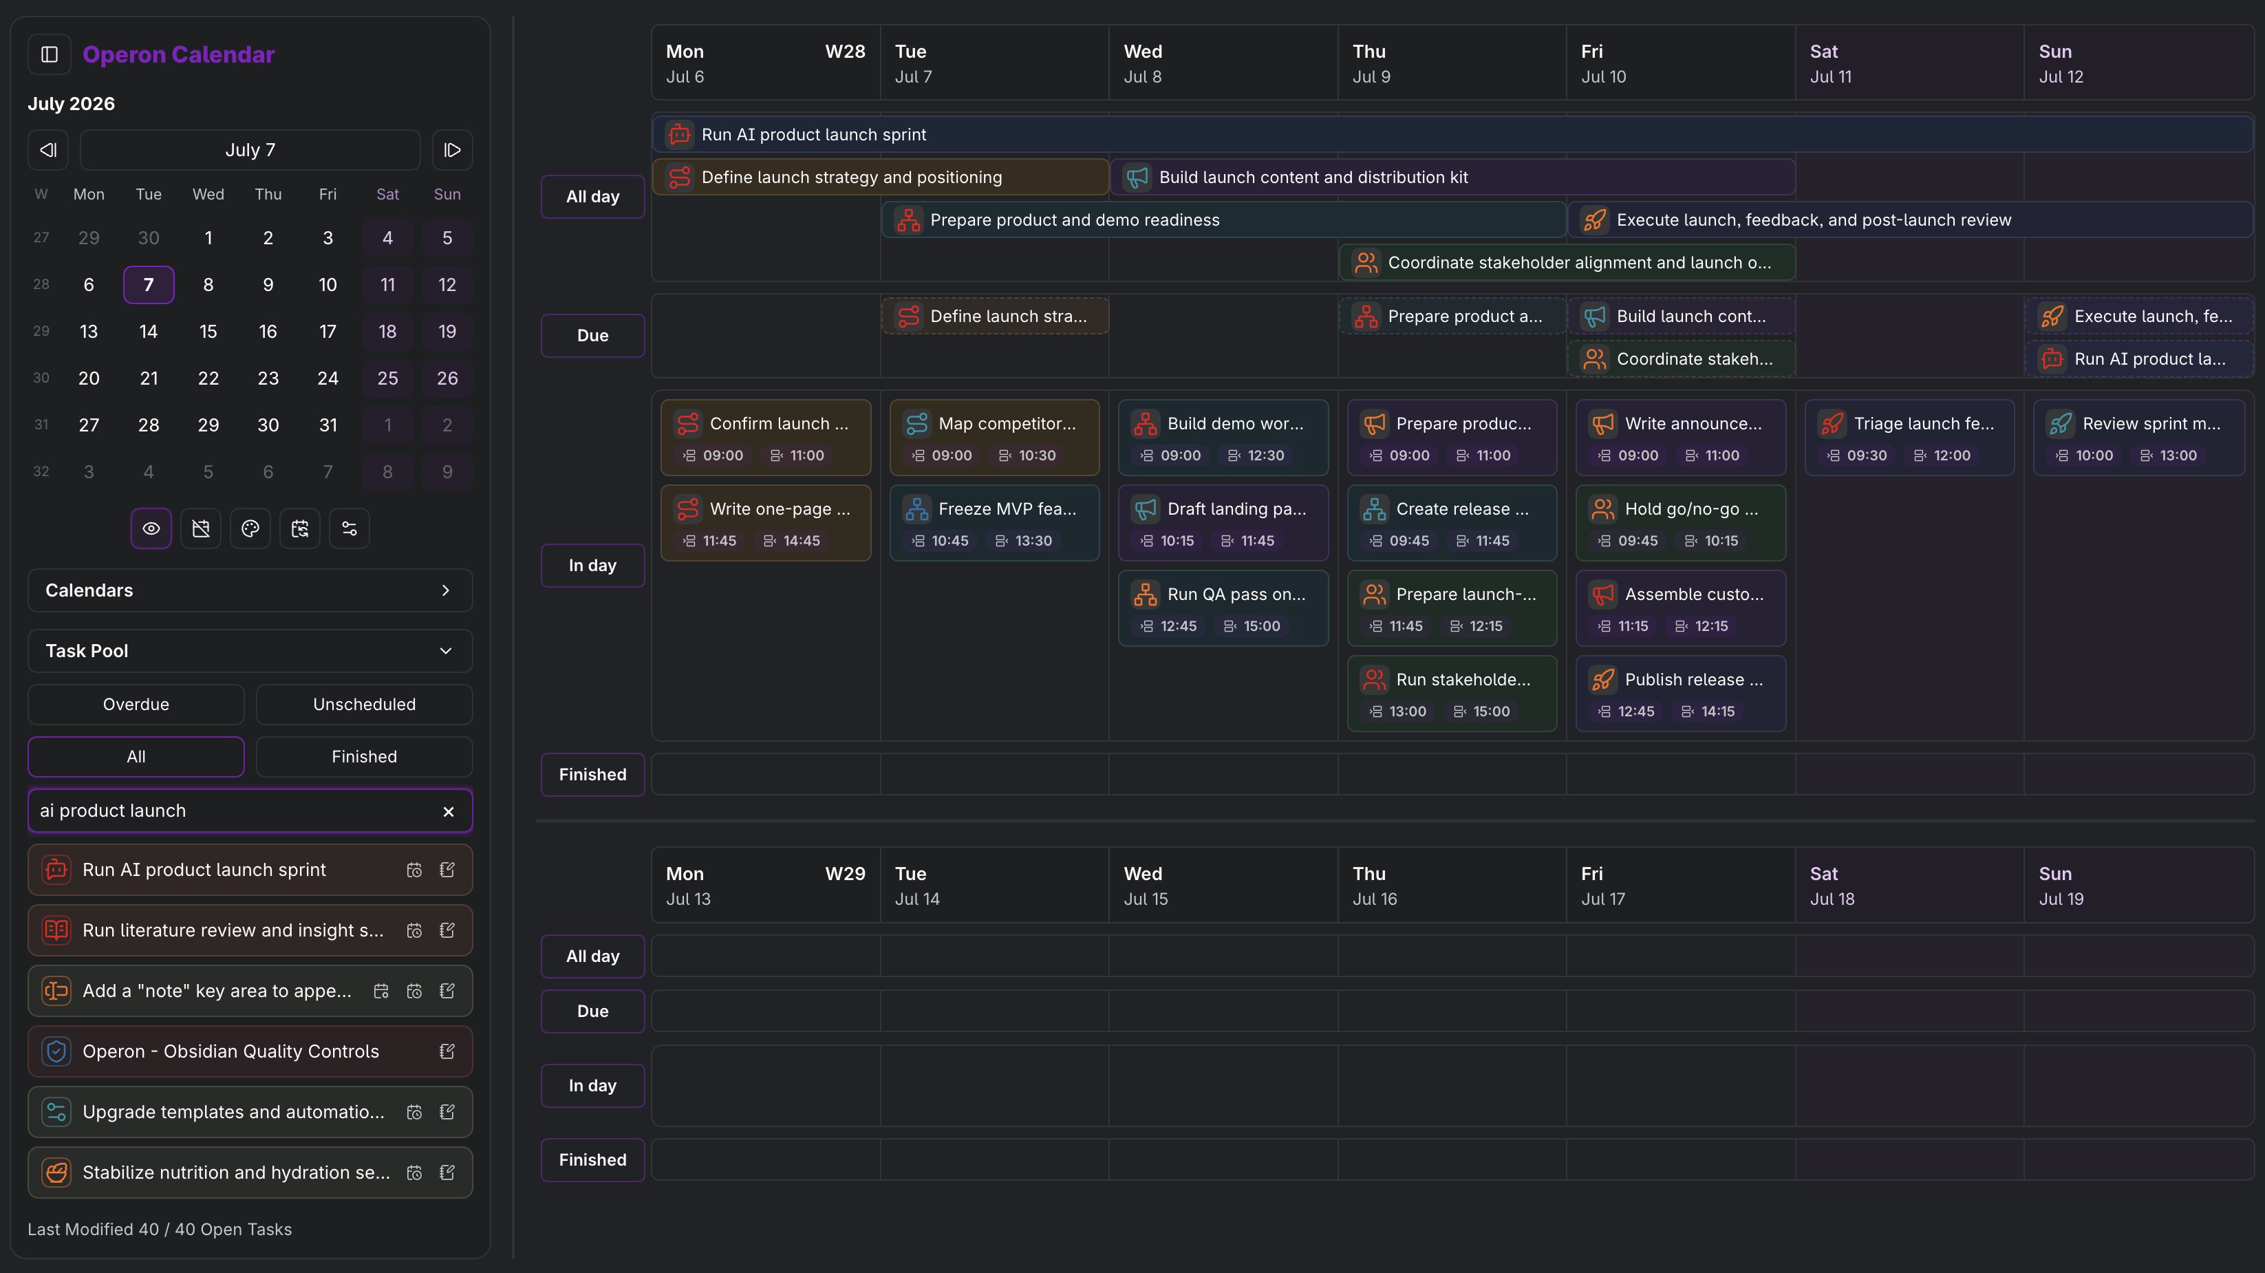Image resolution: width=2265 pixels, height=1273 pixels.
Task: Open the all-day Run AI product launch sprint bar
Action: click(x=1452, y=134)
